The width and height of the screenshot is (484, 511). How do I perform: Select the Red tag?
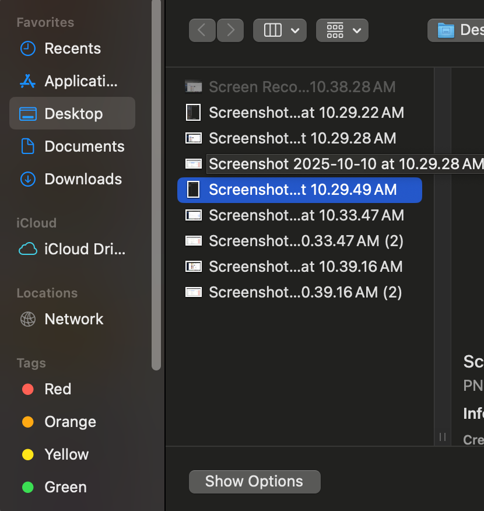[x=57, y=389]
